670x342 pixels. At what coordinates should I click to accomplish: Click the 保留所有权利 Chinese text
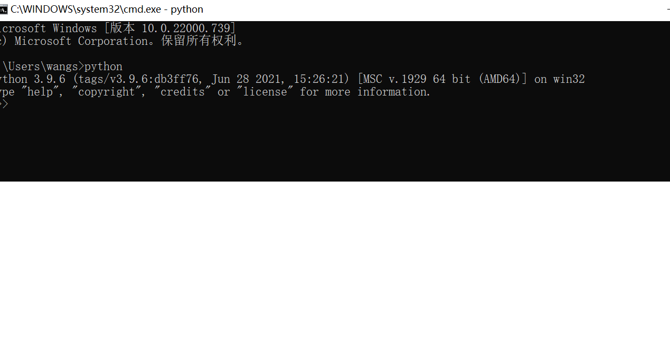coord(199,41)
